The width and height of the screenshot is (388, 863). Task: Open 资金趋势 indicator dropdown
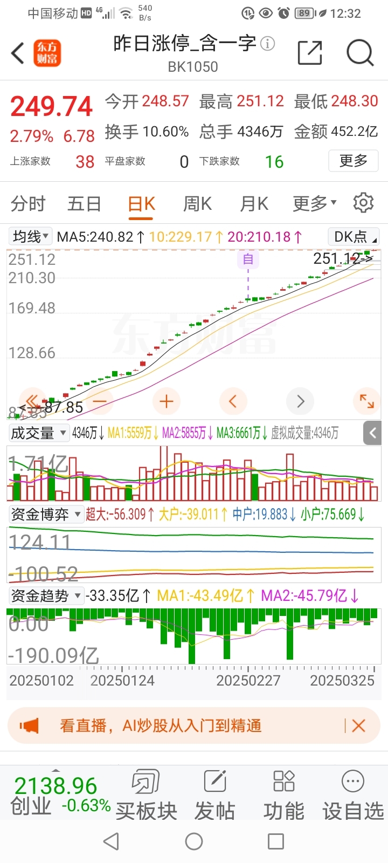[46, 596]
